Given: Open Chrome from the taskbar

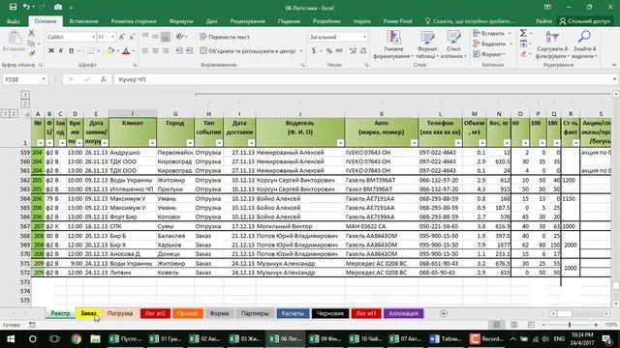Looking at the screenshot, I should click(x=77, y=339).
